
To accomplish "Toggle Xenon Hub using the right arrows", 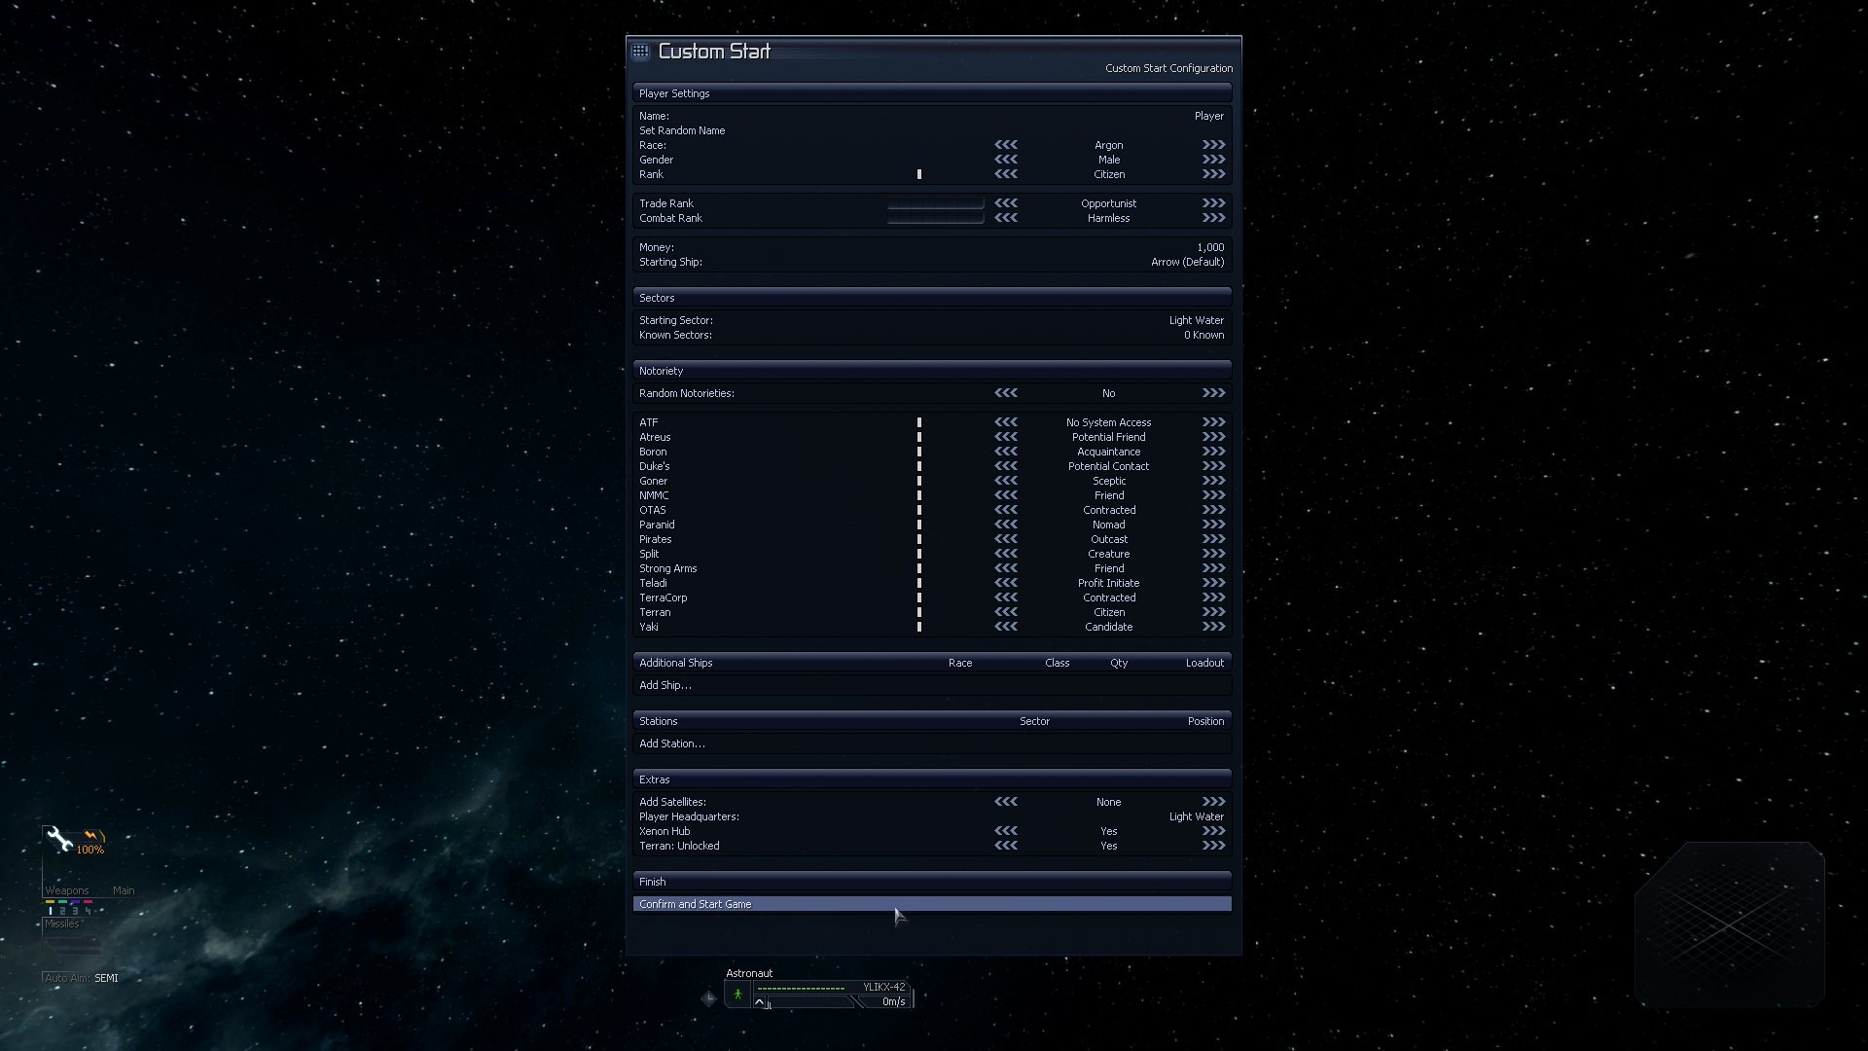I will click(1213, 831).
